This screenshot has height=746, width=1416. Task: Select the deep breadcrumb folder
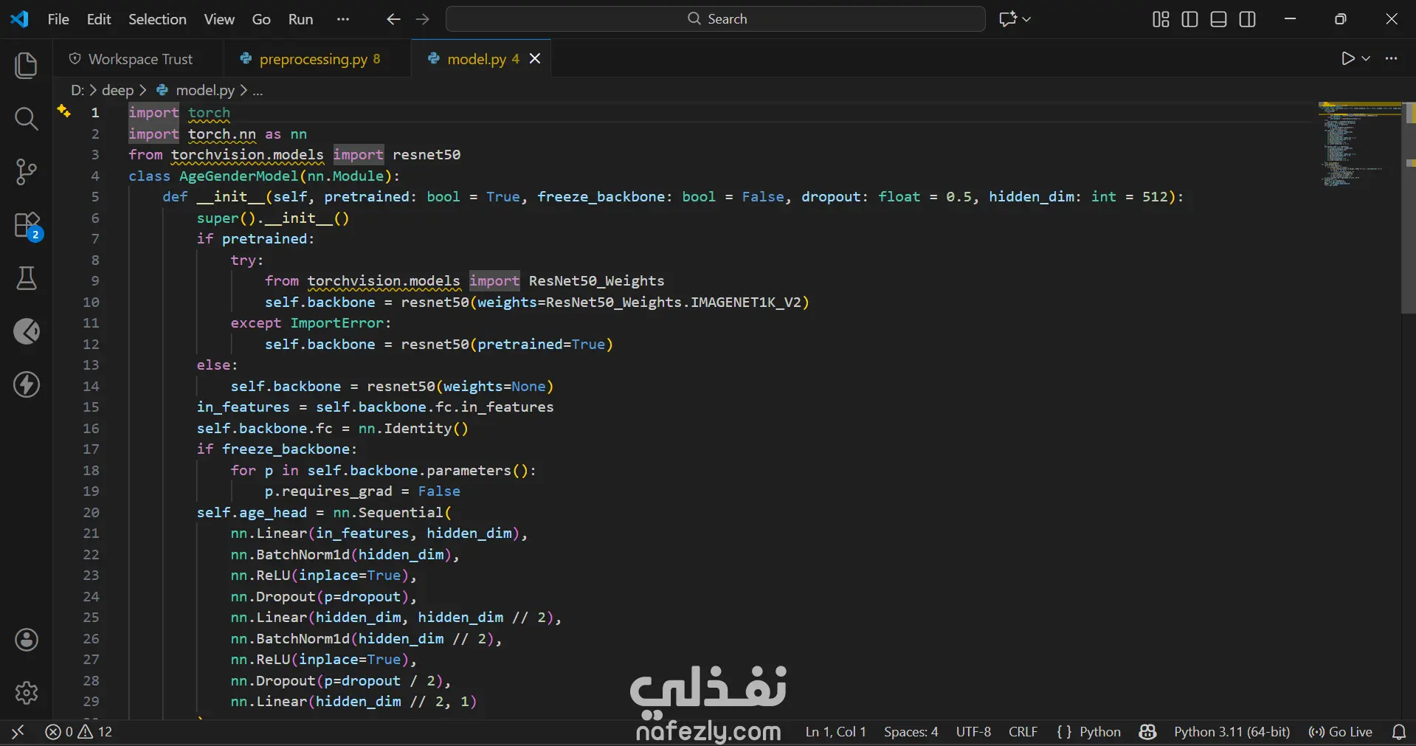point(117,90)
